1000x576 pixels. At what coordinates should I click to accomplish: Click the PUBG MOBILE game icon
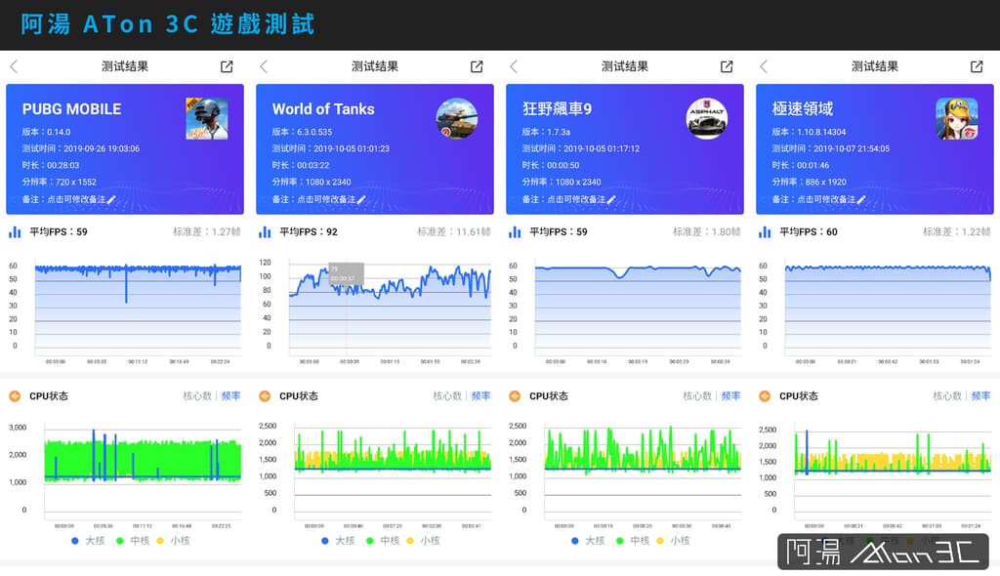click(x=207, y=119)
